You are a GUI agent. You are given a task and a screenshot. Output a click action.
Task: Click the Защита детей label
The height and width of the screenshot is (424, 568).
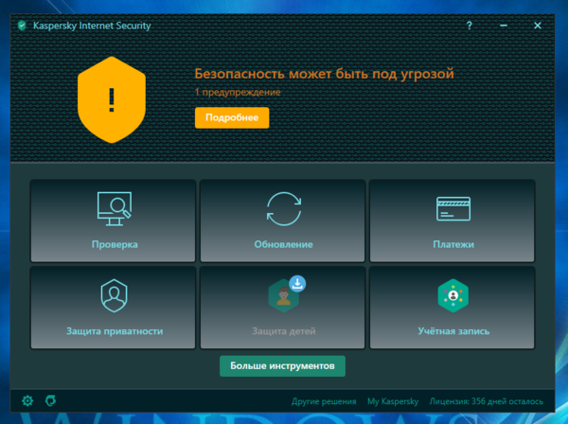[x=284, y=331]
